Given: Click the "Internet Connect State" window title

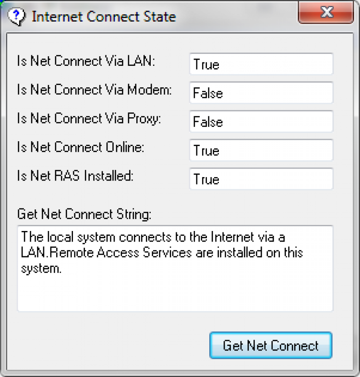Looking at the screenshot, I should pos(104,17).
